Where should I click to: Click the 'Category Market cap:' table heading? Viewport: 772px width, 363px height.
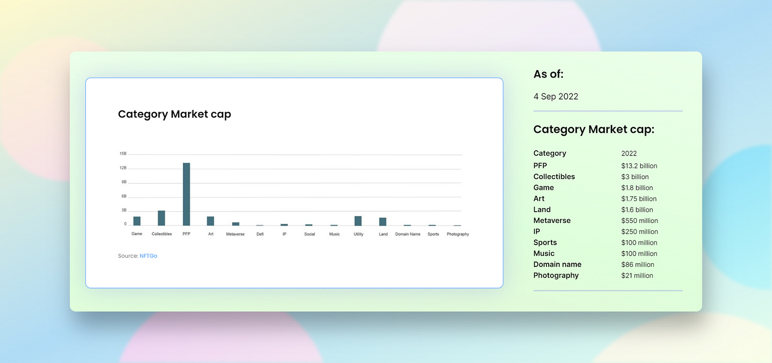(594, 129)
